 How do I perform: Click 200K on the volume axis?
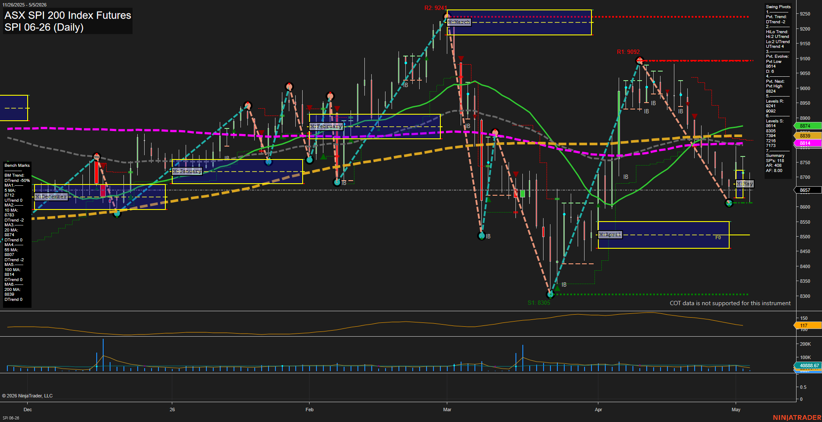click(x=805, y=344)
